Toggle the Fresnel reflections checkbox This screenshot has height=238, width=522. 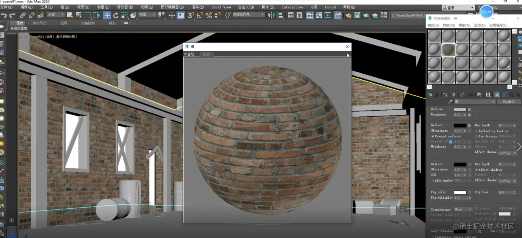click(433, 136)
